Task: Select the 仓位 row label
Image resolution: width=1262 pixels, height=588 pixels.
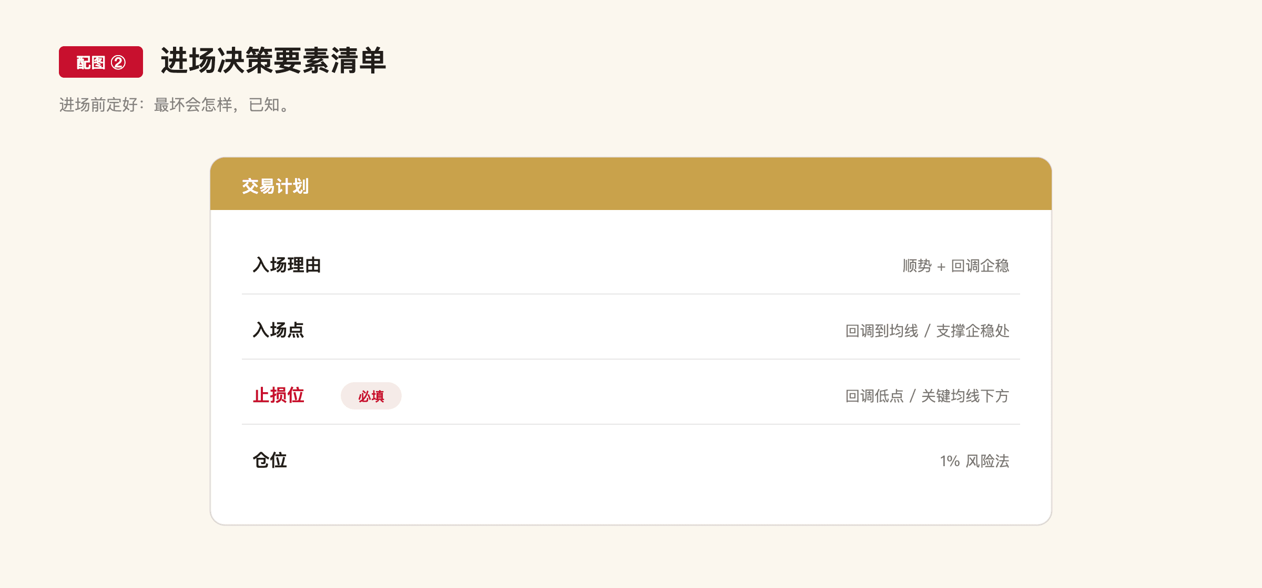Action: point(270,460)
